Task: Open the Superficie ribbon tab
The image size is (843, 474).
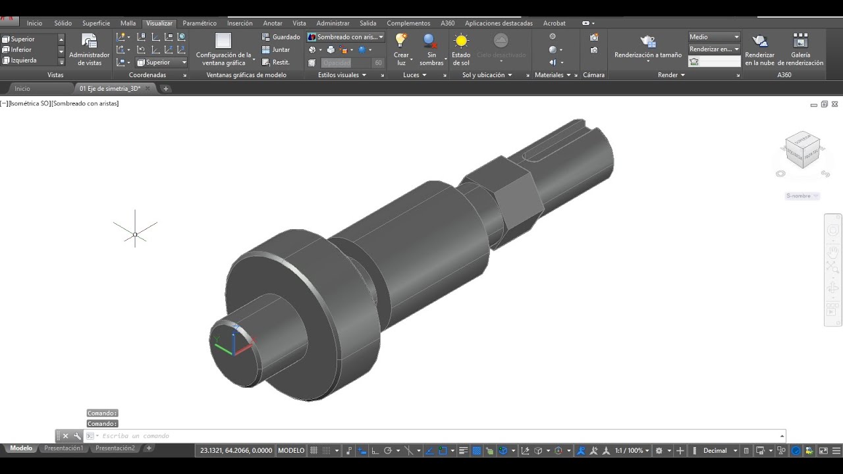Action: click(x=96, y=23)
